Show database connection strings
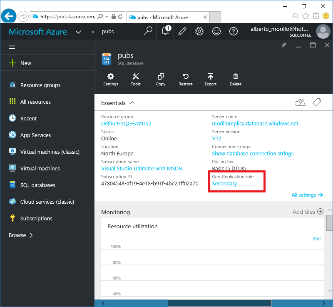The image size is (333, 307). [253, 153]
